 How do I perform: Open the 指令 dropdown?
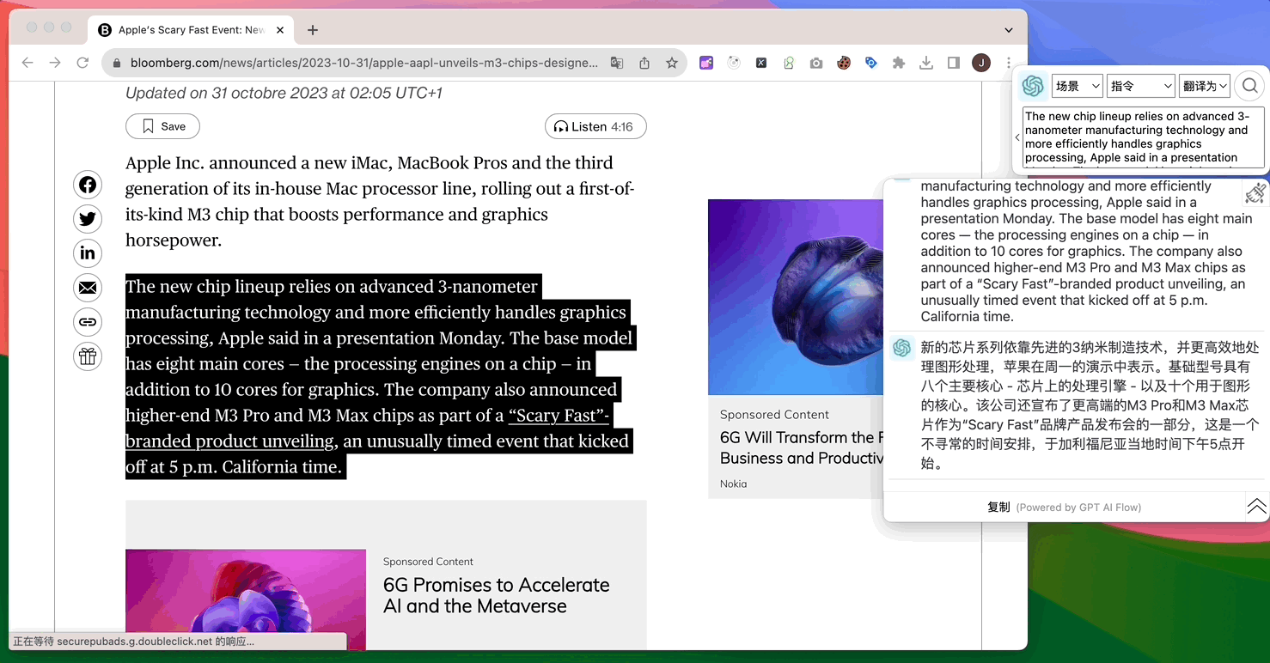[1140, 86]
